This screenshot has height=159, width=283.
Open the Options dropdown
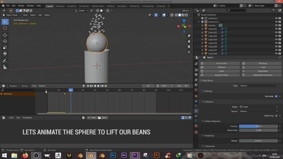click(186, 11)
